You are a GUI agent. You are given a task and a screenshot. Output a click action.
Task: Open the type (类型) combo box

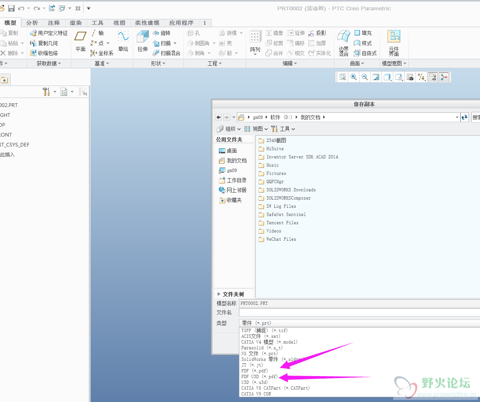pyautogui.click(x=359, y=323)
